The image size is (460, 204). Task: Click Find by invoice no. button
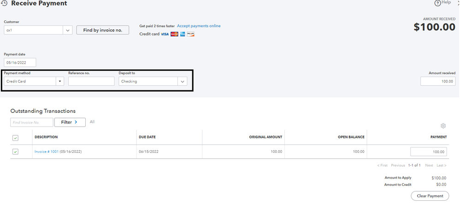point(103,30)
